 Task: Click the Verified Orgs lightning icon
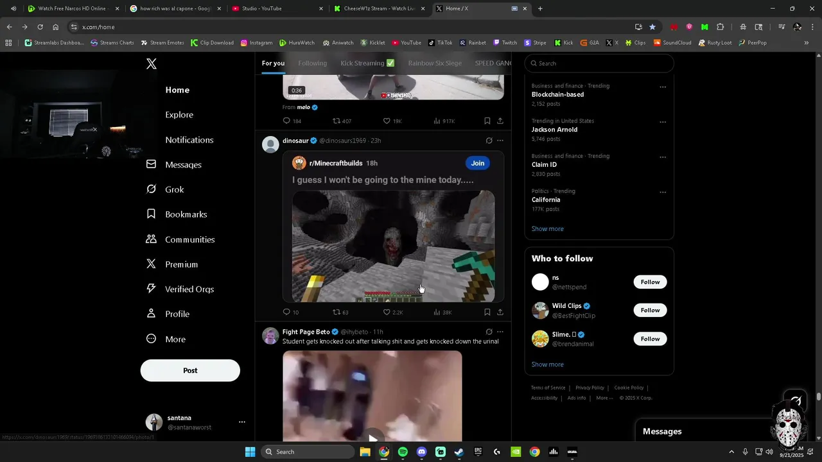click(151, 289)
